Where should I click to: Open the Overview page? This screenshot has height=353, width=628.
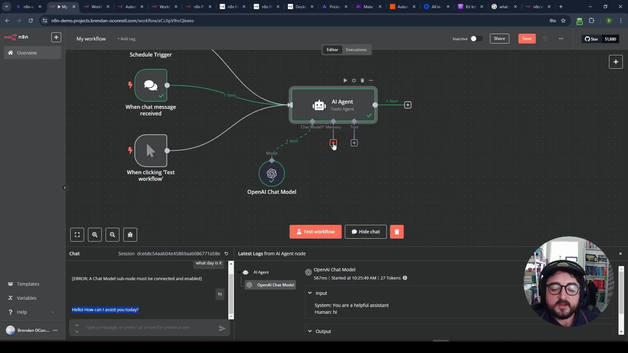(x=32, y=53)
